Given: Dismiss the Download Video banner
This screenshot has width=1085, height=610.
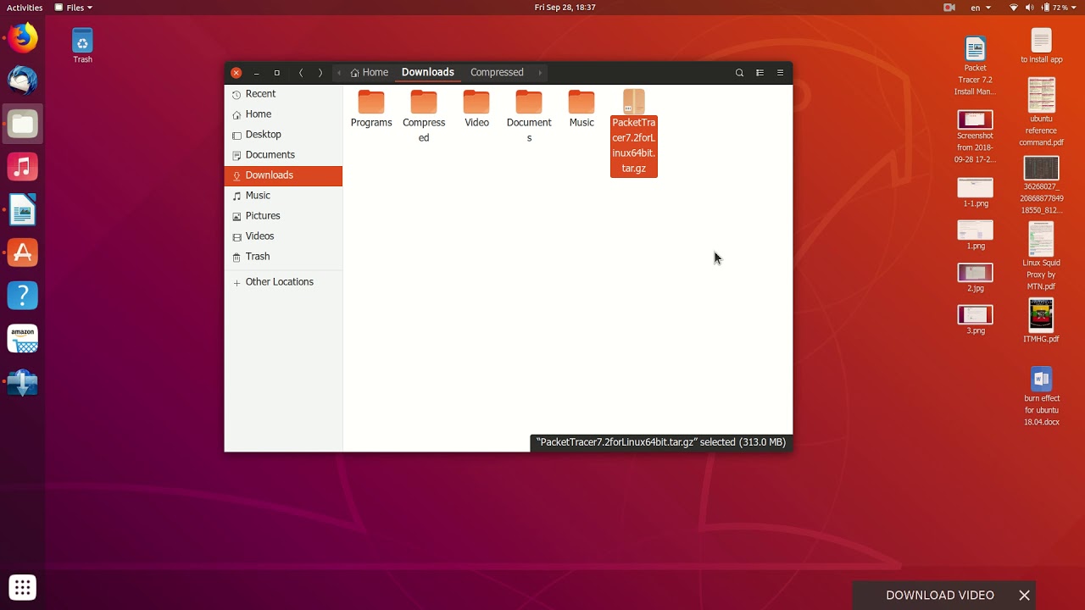Looking at the screenshot, I should (1025, 596).
